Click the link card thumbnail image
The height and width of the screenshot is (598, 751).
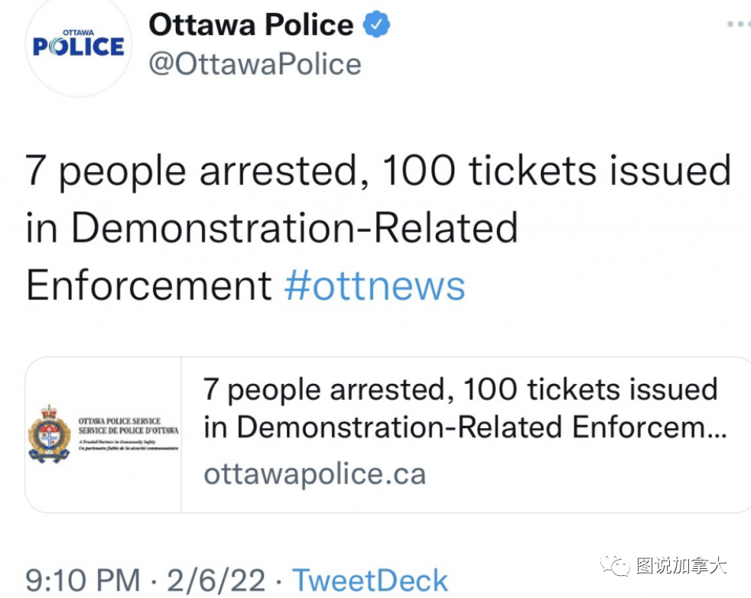(x=102, y=435)
